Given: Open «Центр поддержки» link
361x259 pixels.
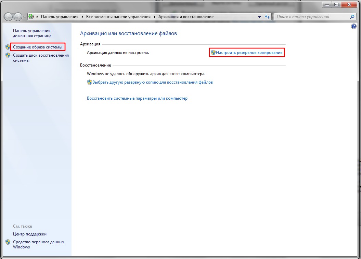Looking at the screenshot, I should coord(30,234).
